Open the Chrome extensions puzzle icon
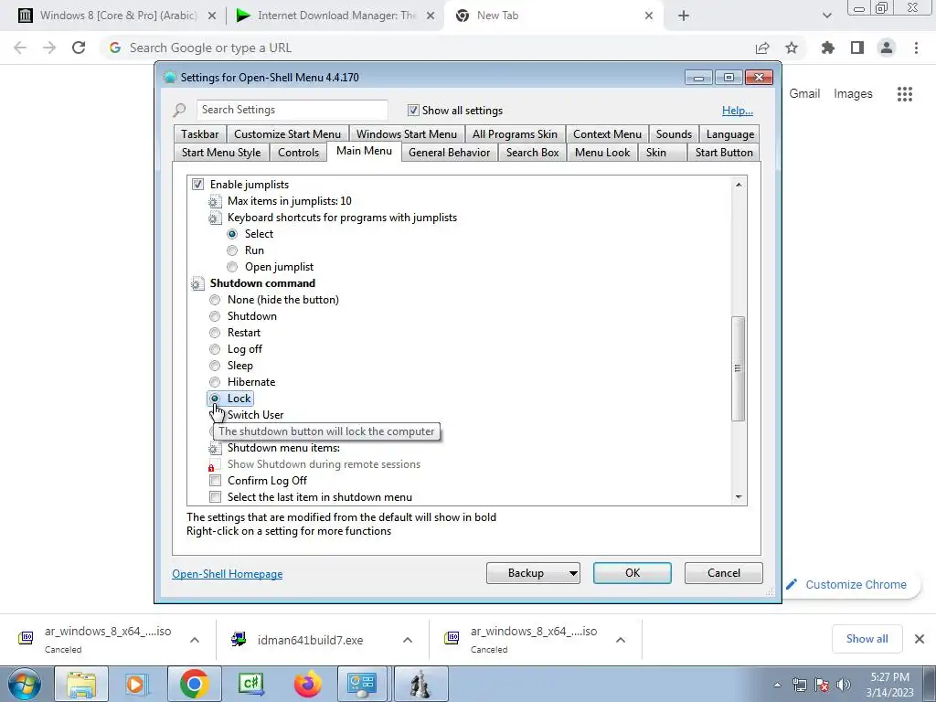 (827, 48)
